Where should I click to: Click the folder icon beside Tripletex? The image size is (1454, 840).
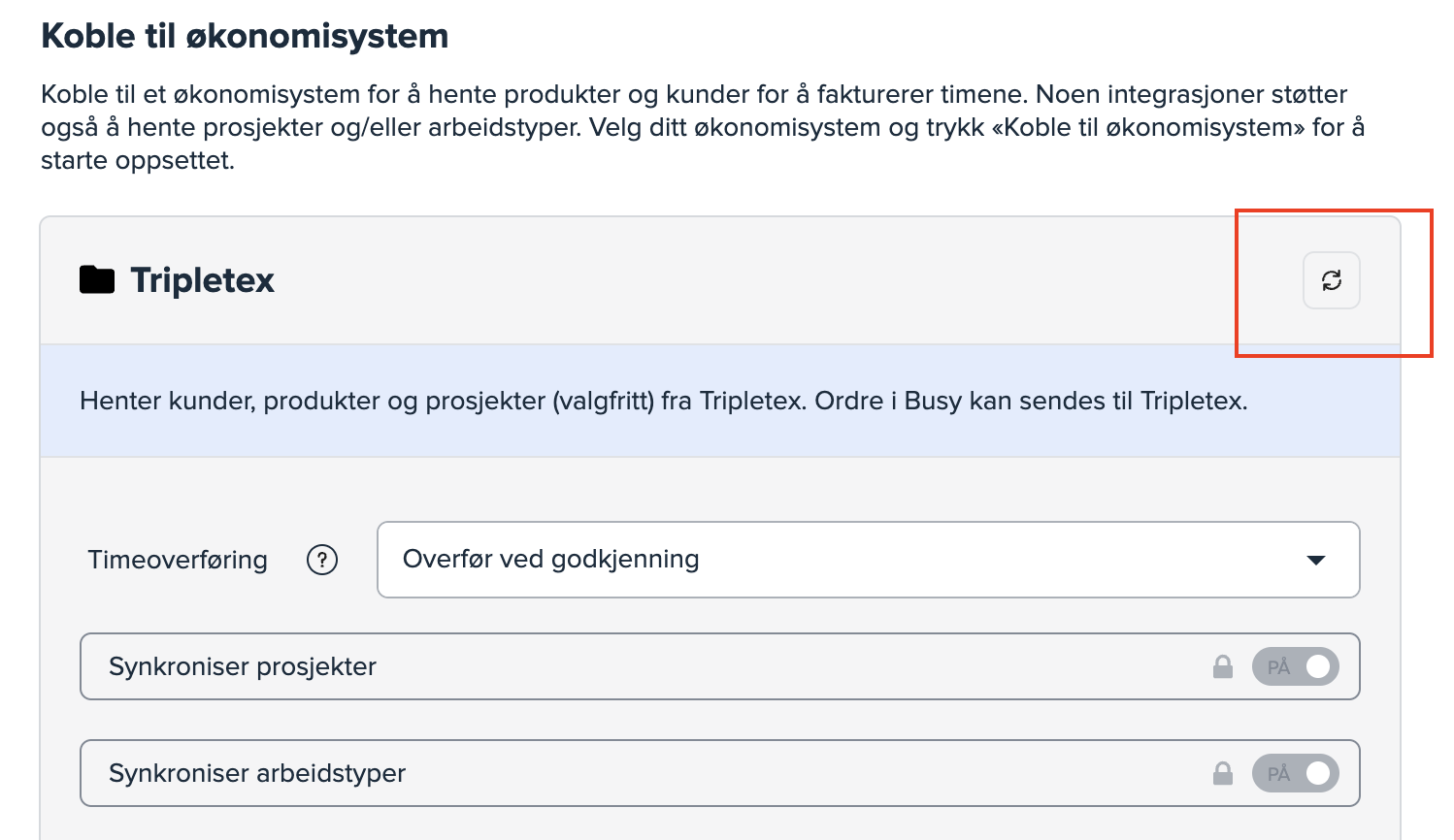tap(97, 280)
